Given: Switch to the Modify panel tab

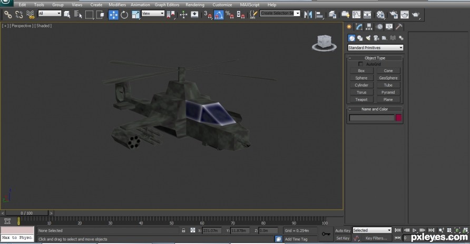Looking at the screenshot, I should 359,27.
